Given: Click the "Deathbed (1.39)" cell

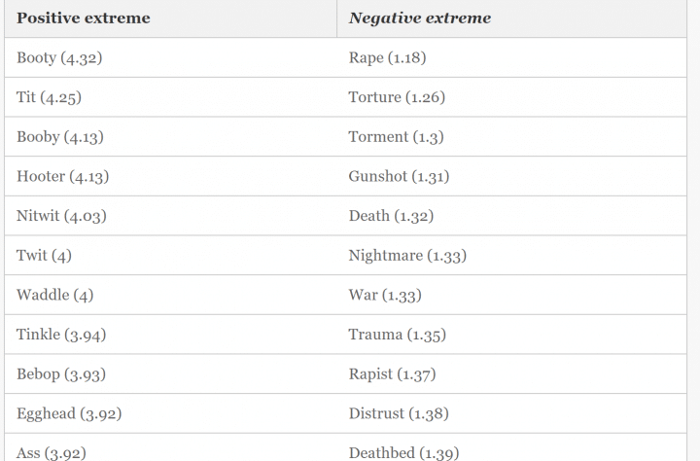Looking at the screenshot, I should coord(403,452).
